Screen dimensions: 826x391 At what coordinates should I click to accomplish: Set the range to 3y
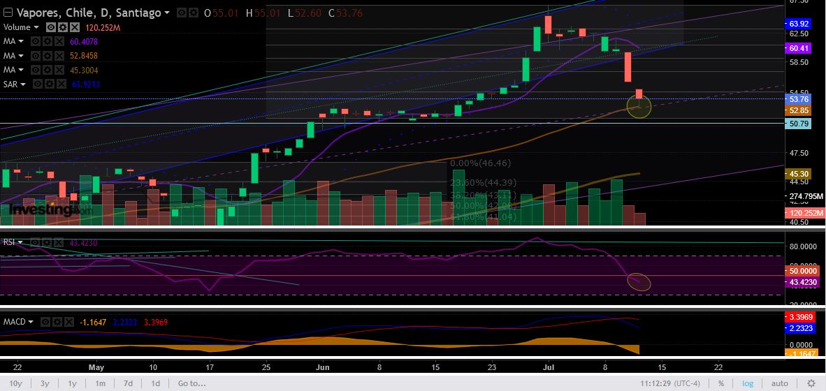(45, 383)
